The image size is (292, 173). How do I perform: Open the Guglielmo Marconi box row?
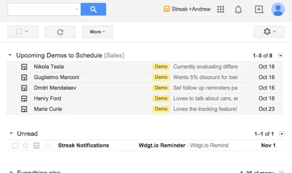[145, 77]
